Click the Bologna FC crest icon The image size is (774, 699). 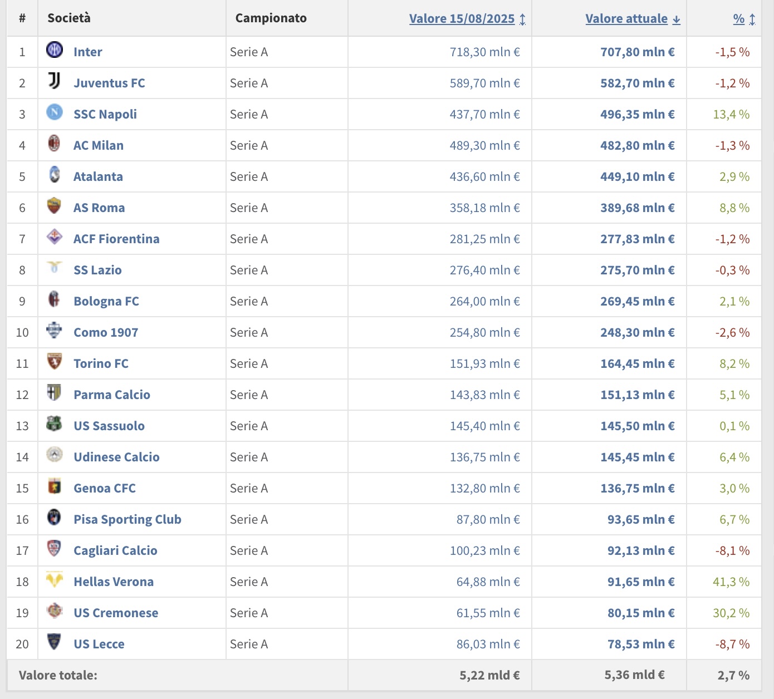tap(54, 299)
